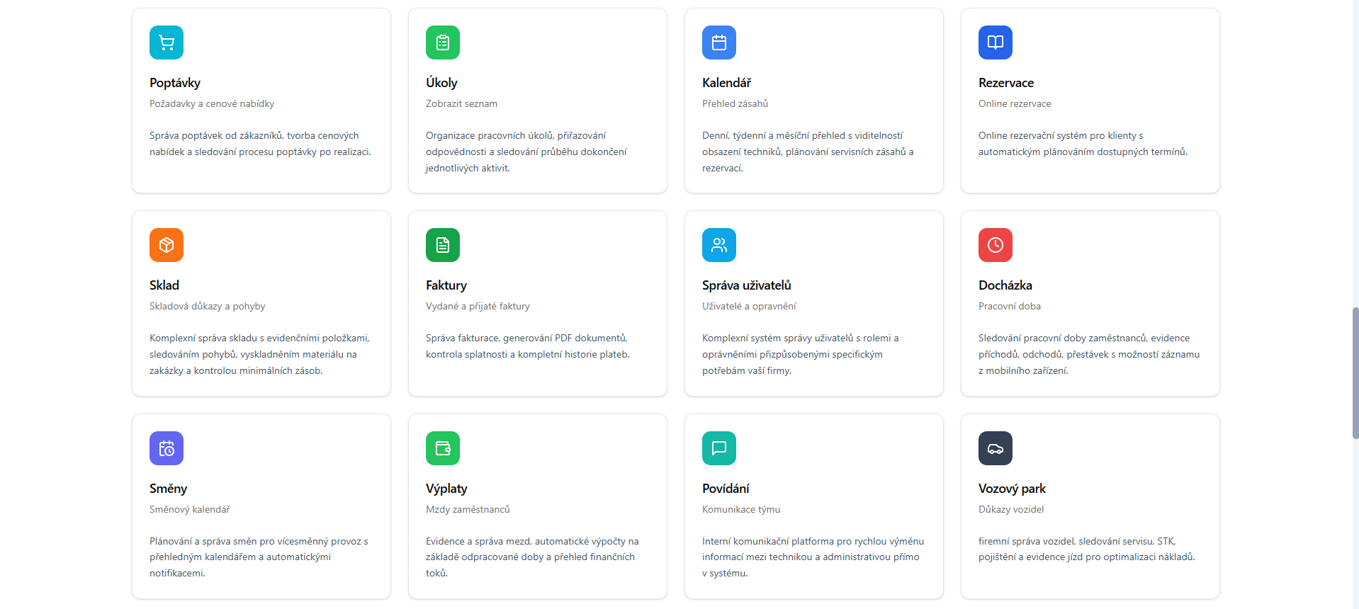1359x609 pixels.
Task: Open the Faktury module title
Action: pos(446,285)
